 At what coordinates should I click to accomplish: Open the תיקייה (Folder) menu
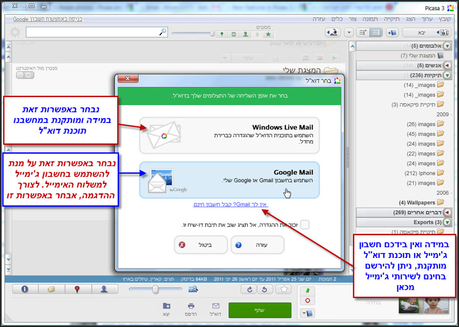tap(391, 19)
